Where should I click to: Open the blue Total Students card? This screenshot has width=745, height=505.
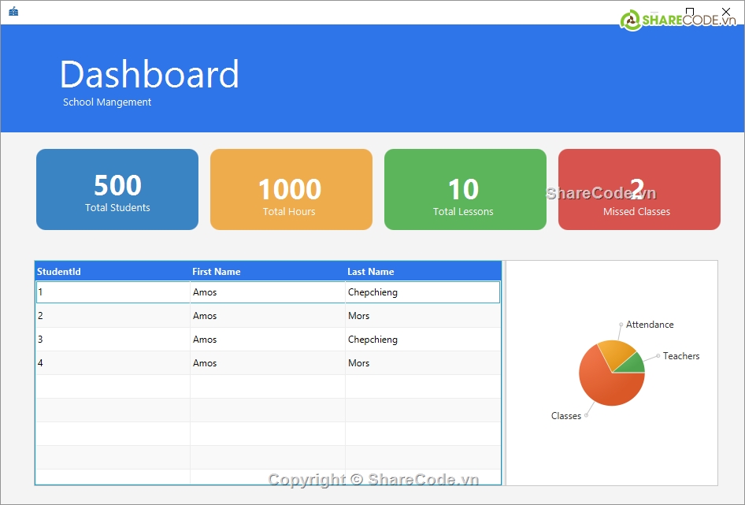tap(117, 190)
